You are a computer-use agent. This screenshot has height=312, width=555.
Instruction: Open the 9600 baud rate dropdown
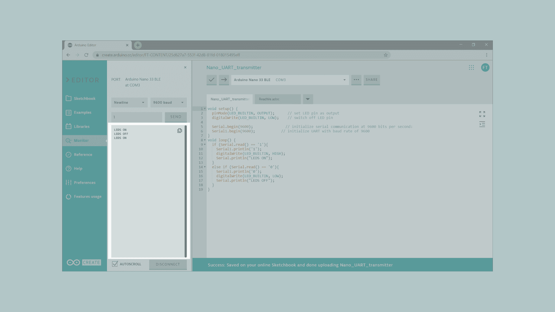click(168, 103)
